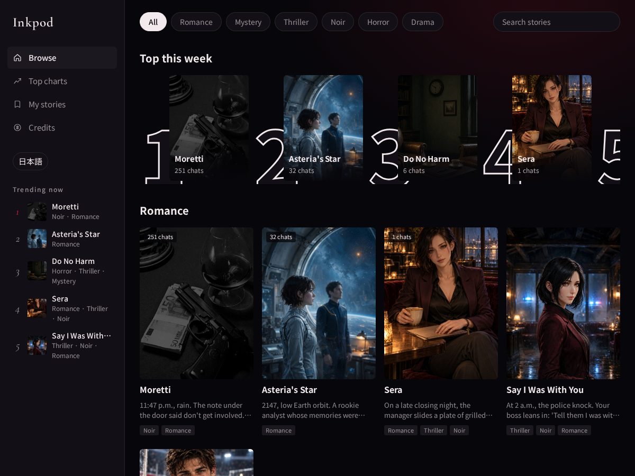
Task: Open the Sera cover in Romance section
Action: (x=441, y=303)
